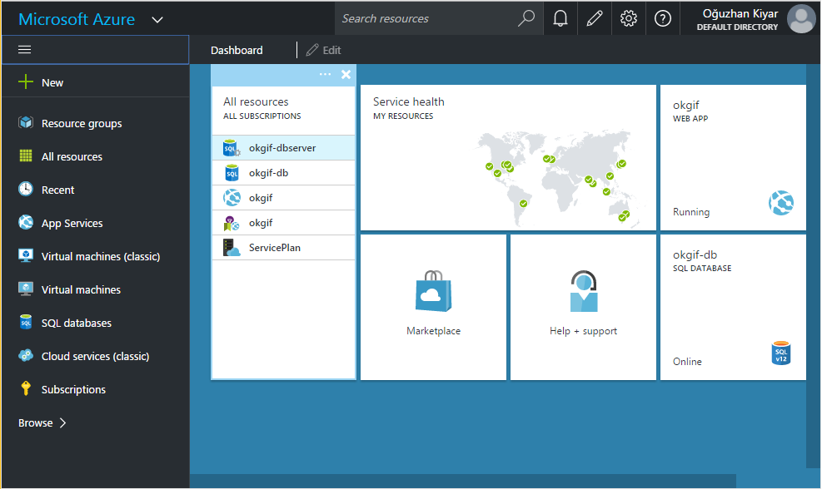This screenshot has height=489, width=822.
Task: Click the okgif web app globe icon in the list
Action: tap(232, 198)
